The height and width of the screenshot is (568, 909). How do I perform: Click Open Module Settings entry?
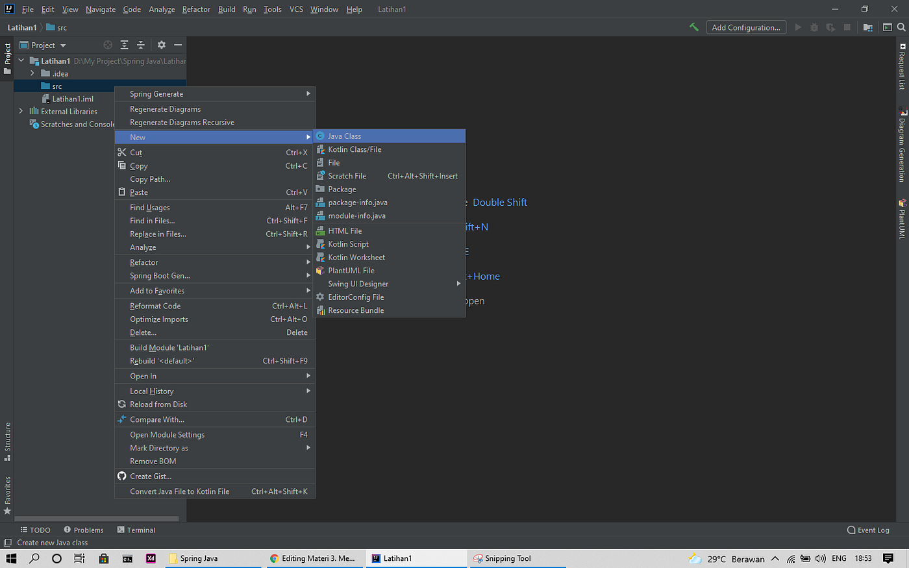click(x=215, y=434)
